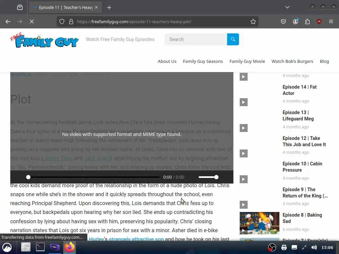This screenshot has height=254, width=339.
Task: Open Episode 12 Take This Job and Love It
Action: pos(304,141)
